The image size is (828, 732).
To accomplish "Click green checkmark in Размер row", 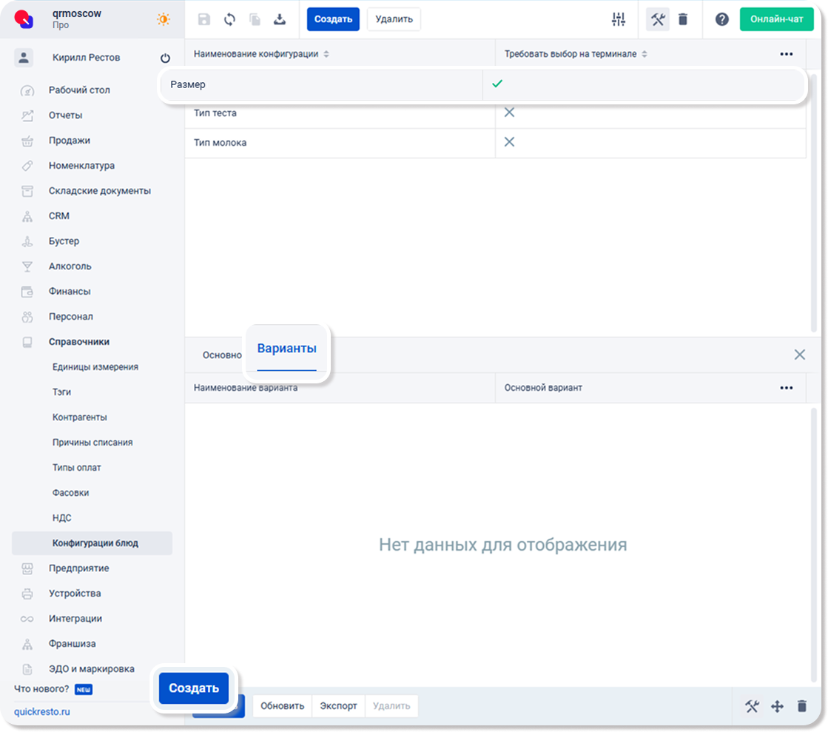I will point(497,84).
